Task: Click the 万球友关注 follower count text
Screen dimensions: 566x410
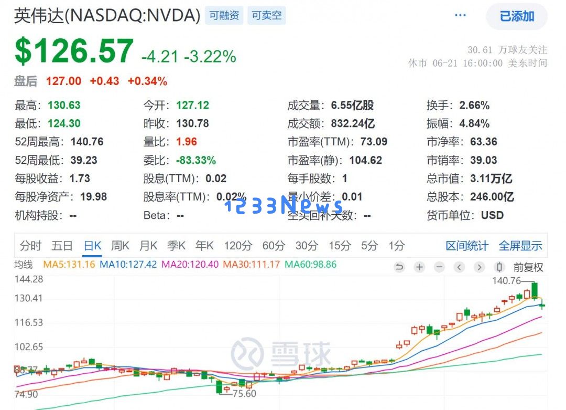Action: coord(507,49)
